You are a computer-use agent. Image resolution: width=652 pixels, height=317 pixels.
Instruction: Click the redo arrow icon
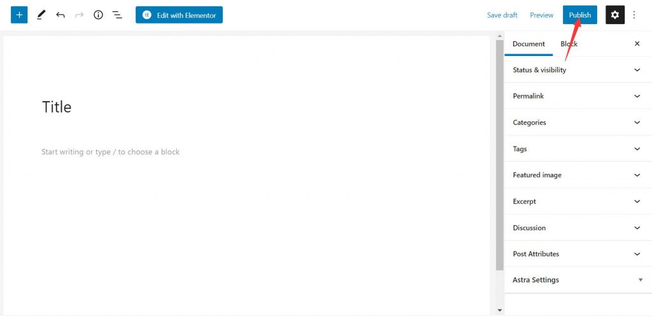click(80, 15)
